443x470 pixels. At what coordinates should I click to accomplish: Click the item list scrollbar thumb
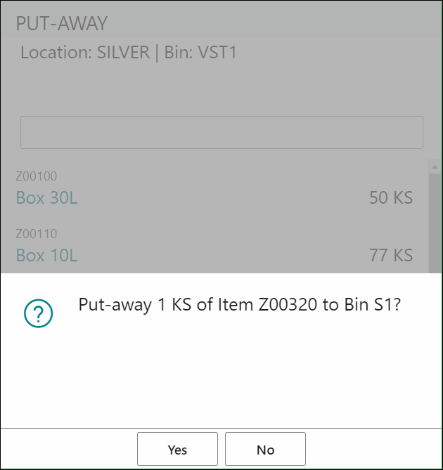[x=435, y=223]
